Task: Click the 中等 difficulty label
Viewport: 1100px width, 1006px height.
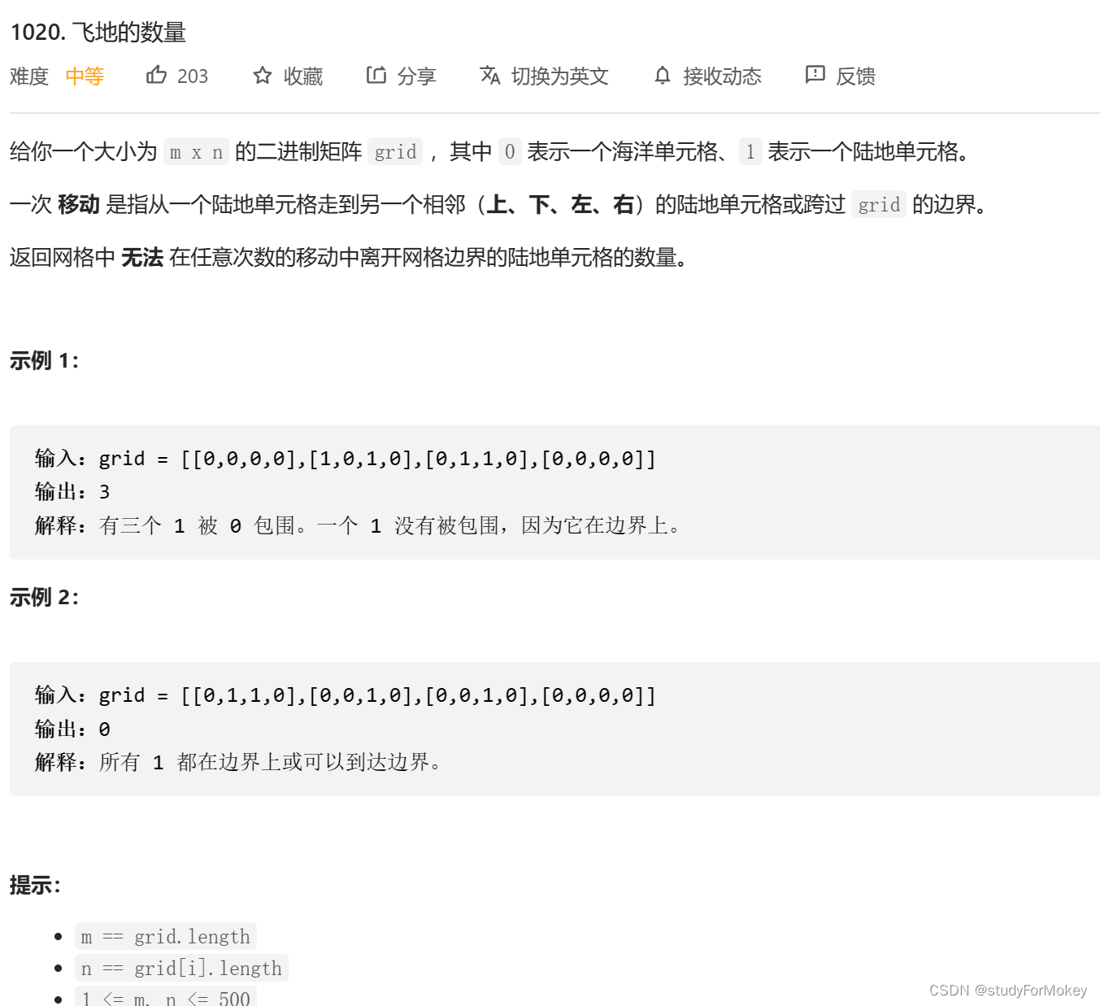Action: click(85, 76)
